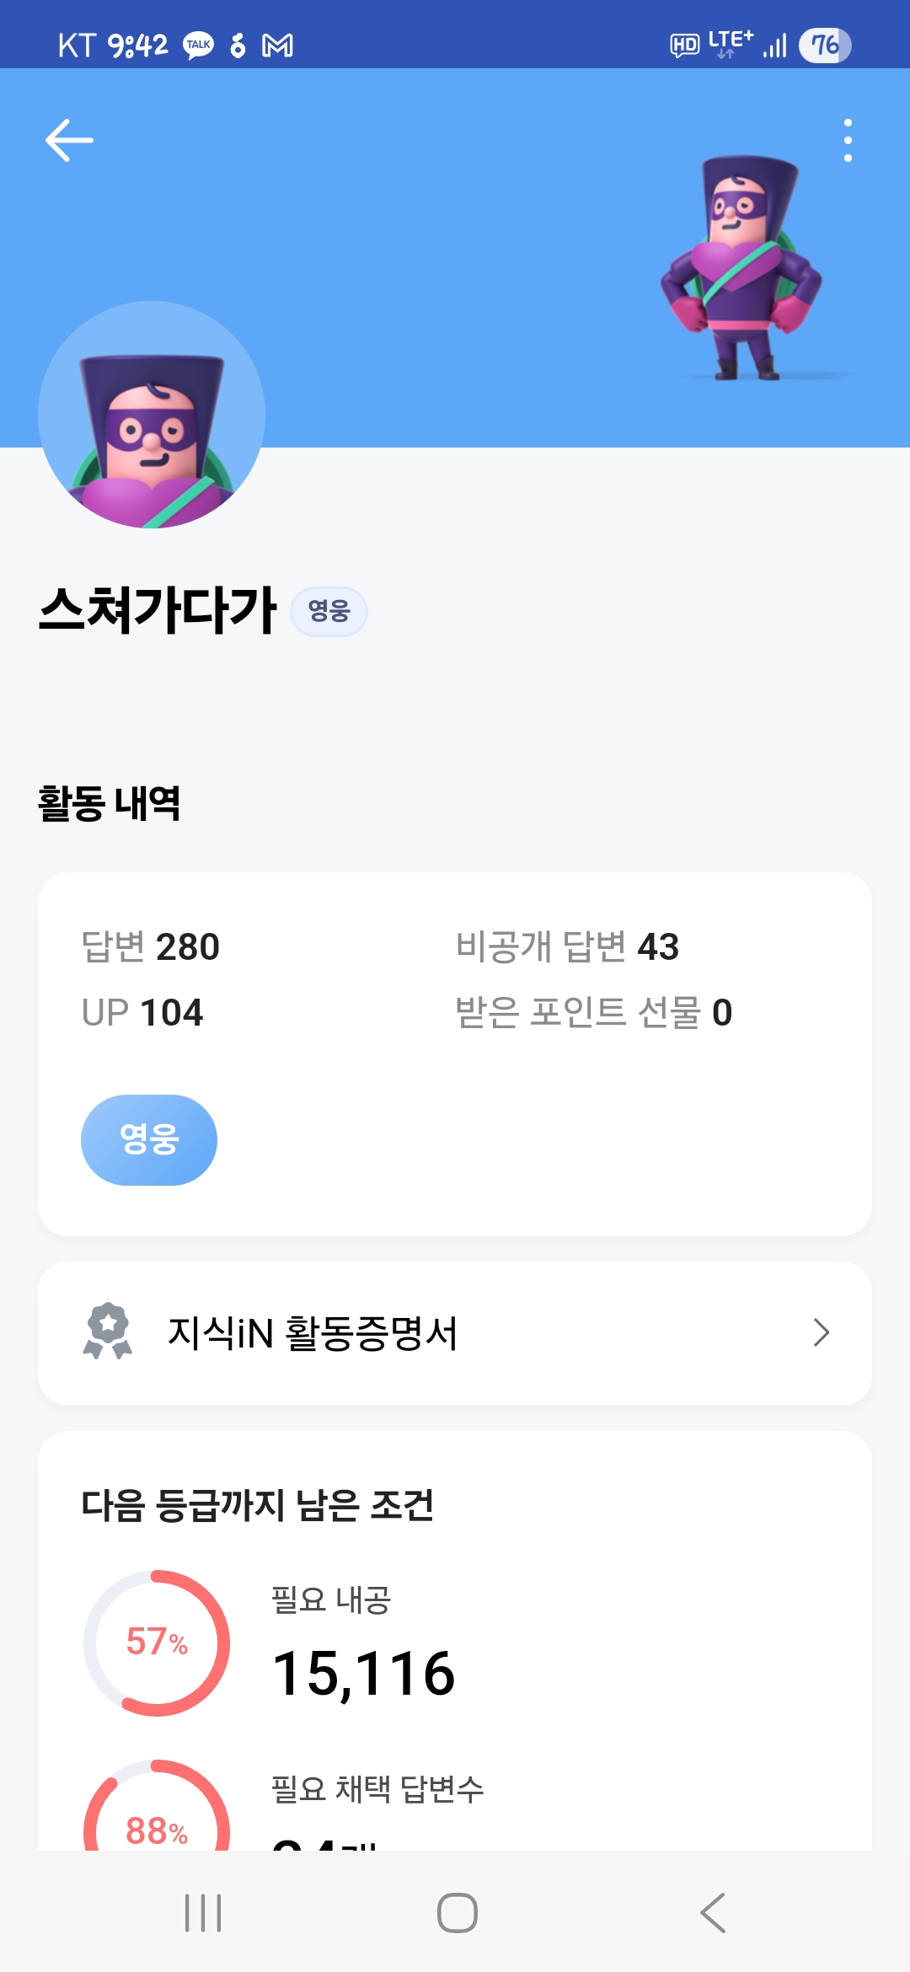The height and width of the screenshot is (1972, 910).
Task: Tap the certificate ribbon medal icon
Action: pos(108,1332)
